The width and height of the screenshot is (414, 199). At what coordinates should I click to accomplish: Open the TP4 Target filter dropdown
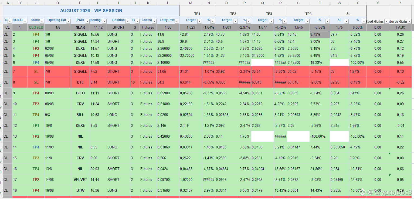point(307,21)
